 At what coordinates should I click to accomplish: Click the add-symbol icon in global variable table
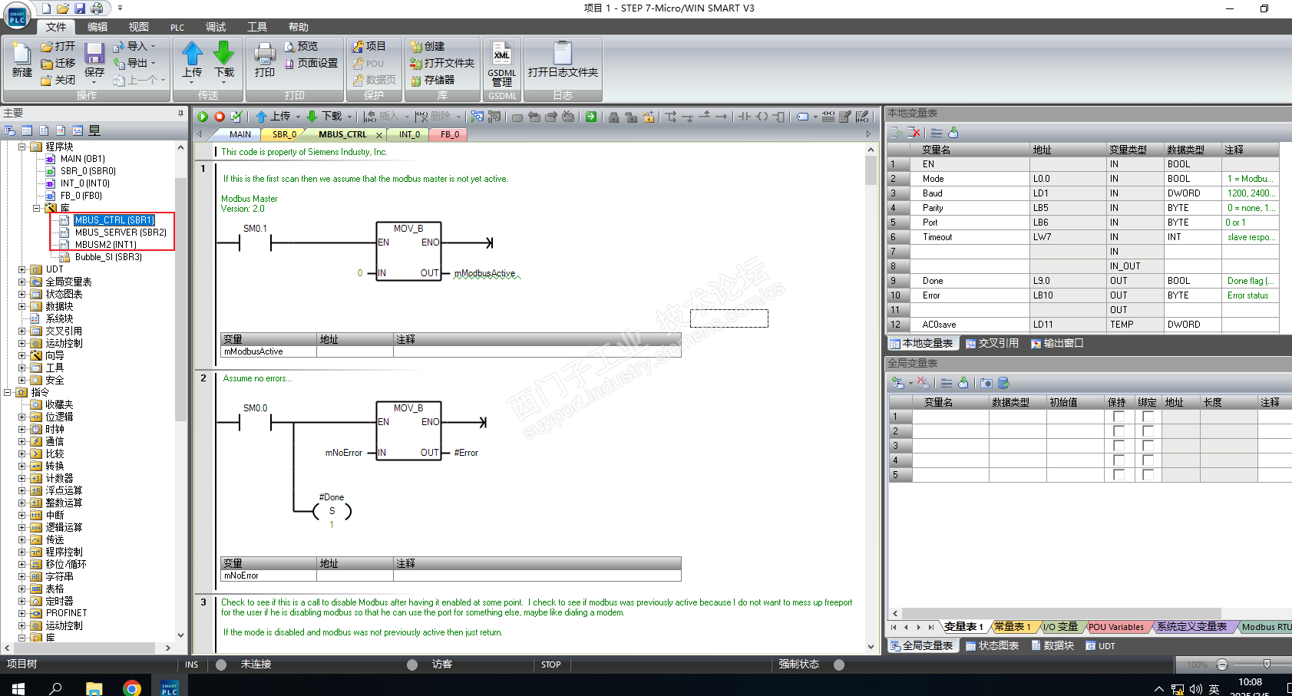897,383
